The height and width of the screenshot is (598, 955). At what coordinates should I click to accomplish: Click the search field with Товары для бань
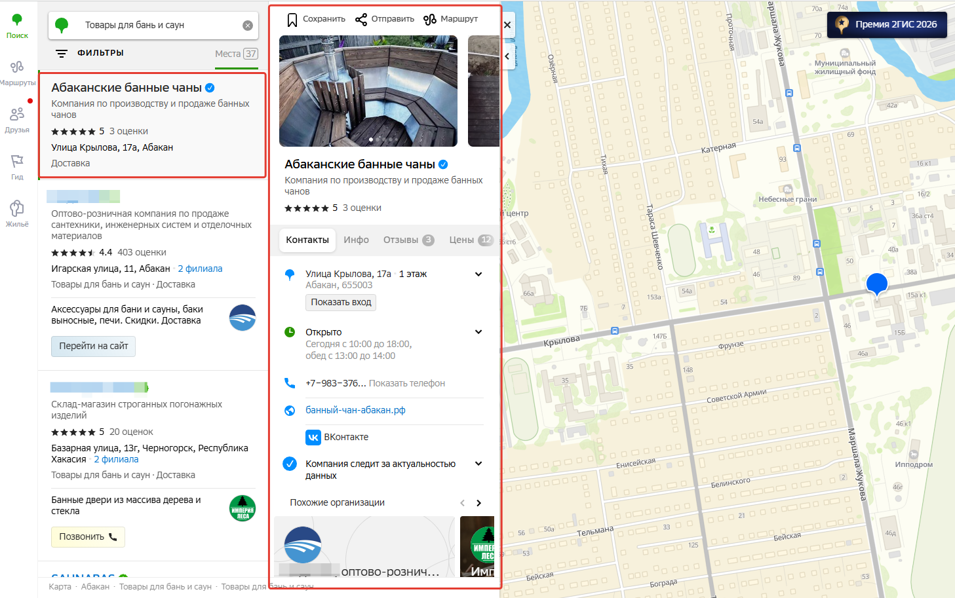click(x=153, y=26)
